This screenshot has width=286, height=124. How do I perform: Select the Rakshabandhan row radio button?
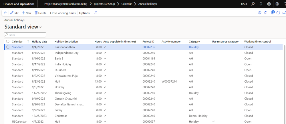point(8,47)
